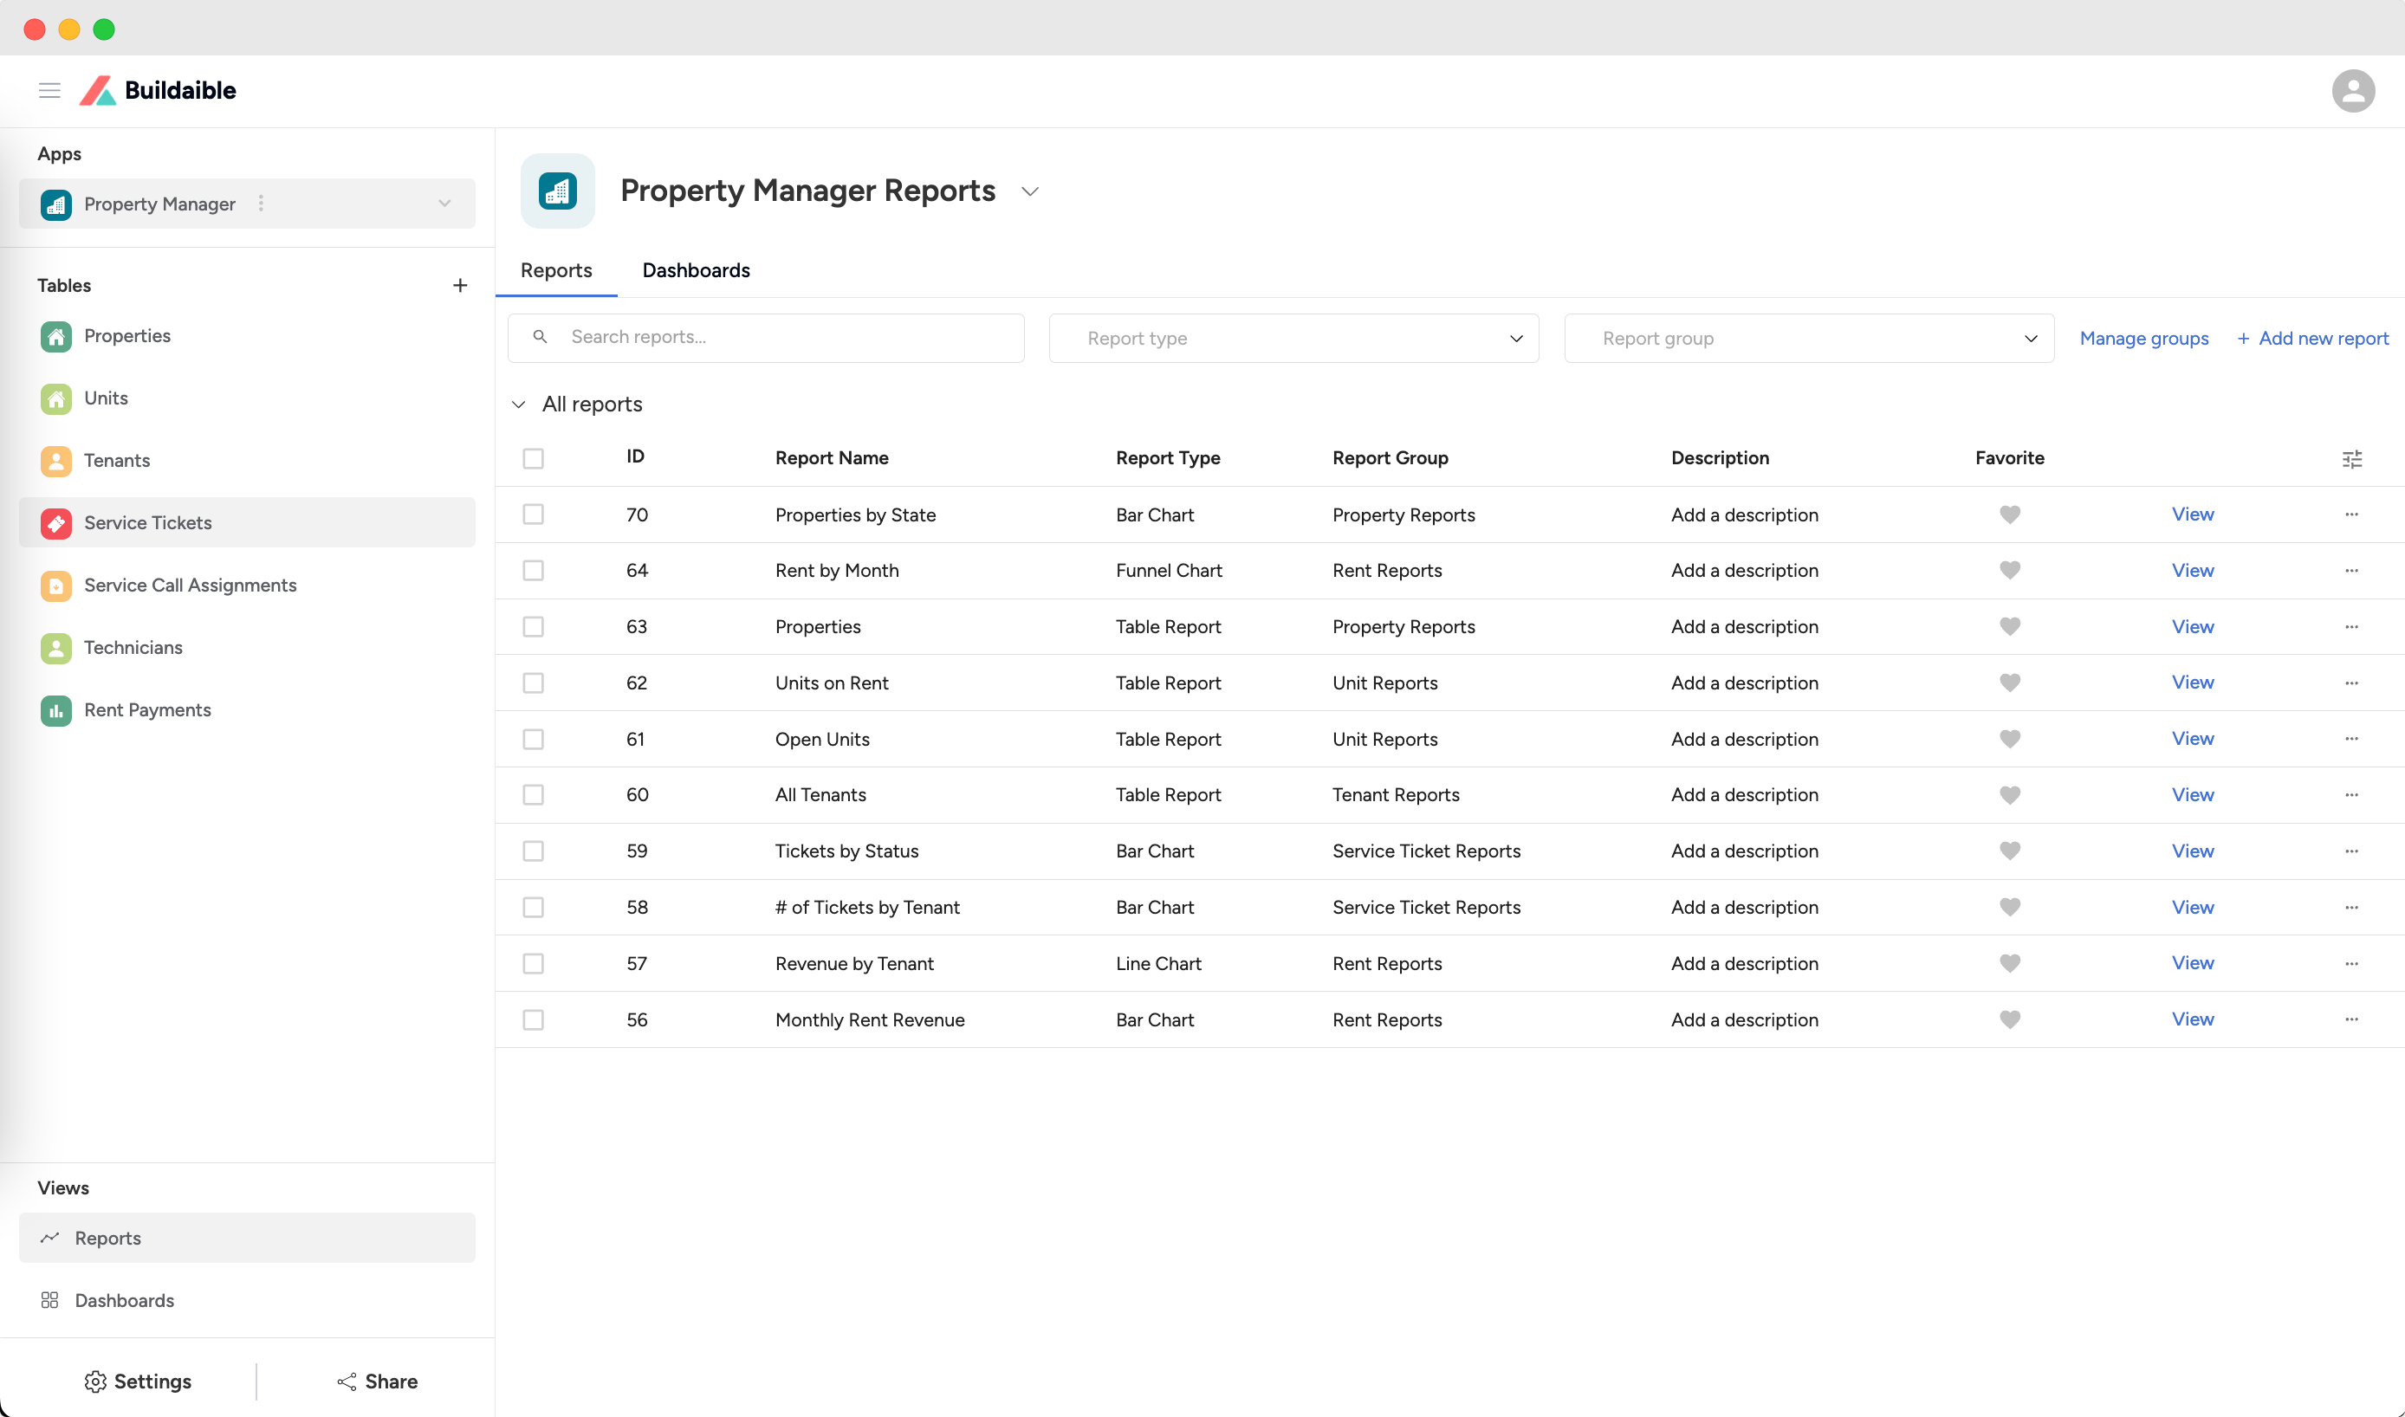The image size is (2405, 1417).
Task: Open more options for Properties by State row
Action: pos(2351,514)
